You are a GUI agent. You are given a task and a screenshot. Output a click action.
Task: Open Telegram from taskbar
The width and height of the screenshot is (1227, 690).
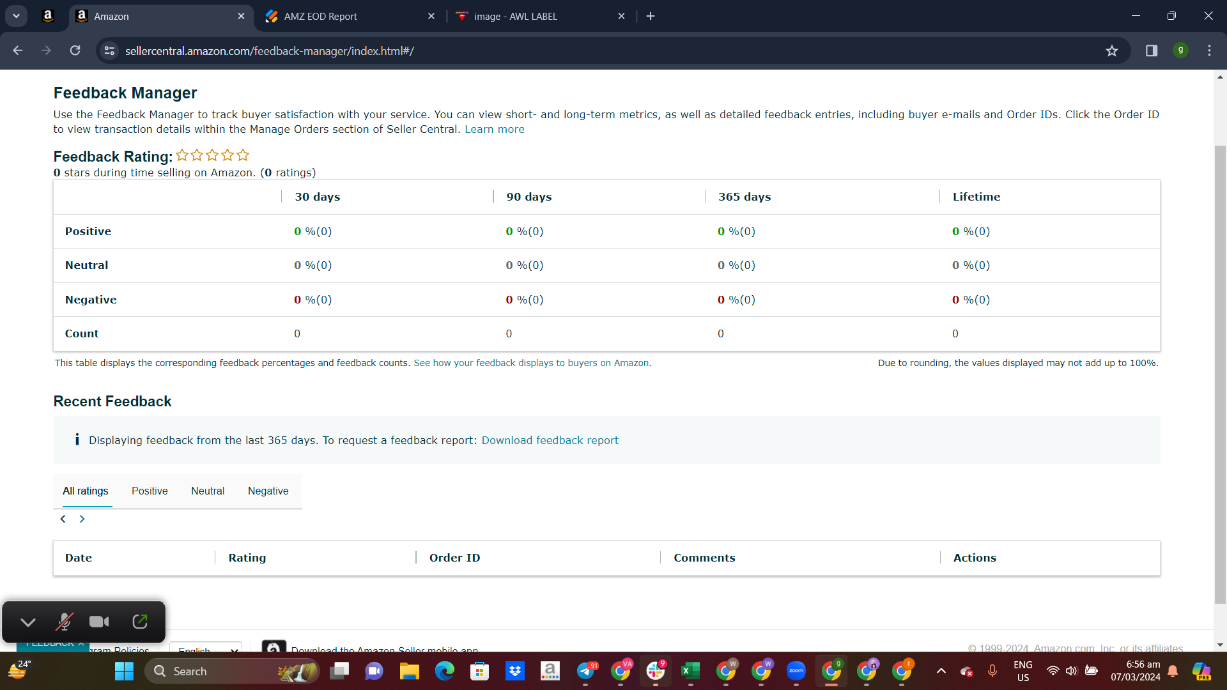coord(585,671)
